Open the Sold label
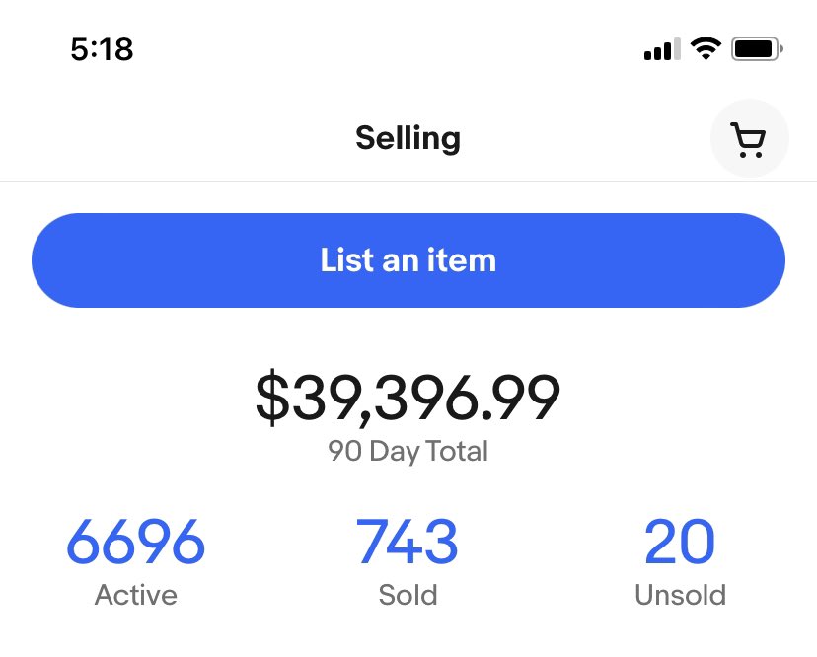This screenshot has height=657, width=817. 408,595
